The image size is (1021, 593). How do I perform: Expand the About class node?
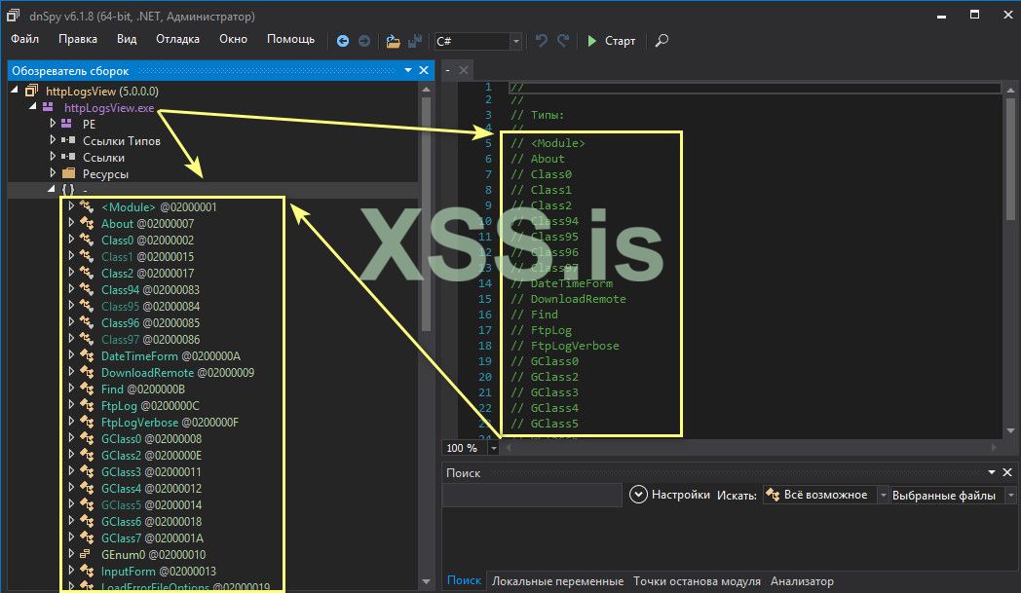70,223
